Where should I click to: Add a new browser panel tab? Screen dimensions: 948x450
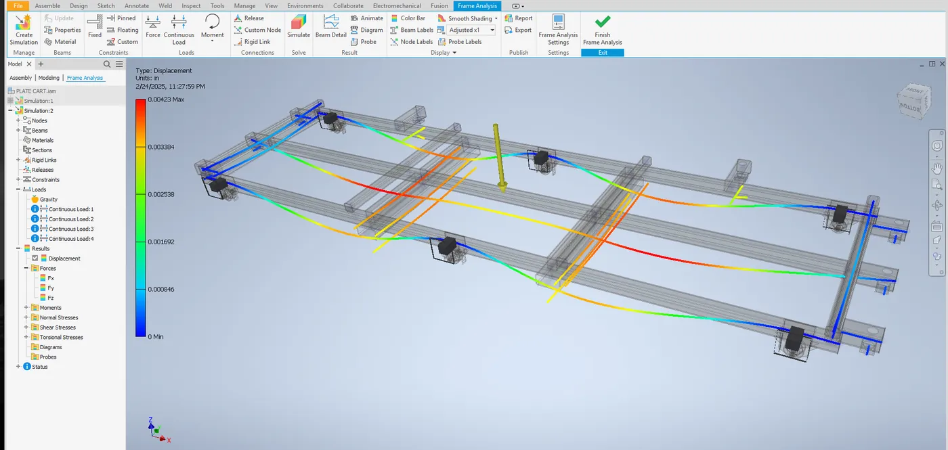(x=41, y=64)
